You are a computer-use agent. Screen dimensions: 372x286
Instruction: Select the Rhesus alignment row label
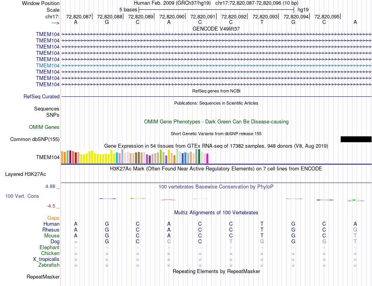tap(51, 230)
